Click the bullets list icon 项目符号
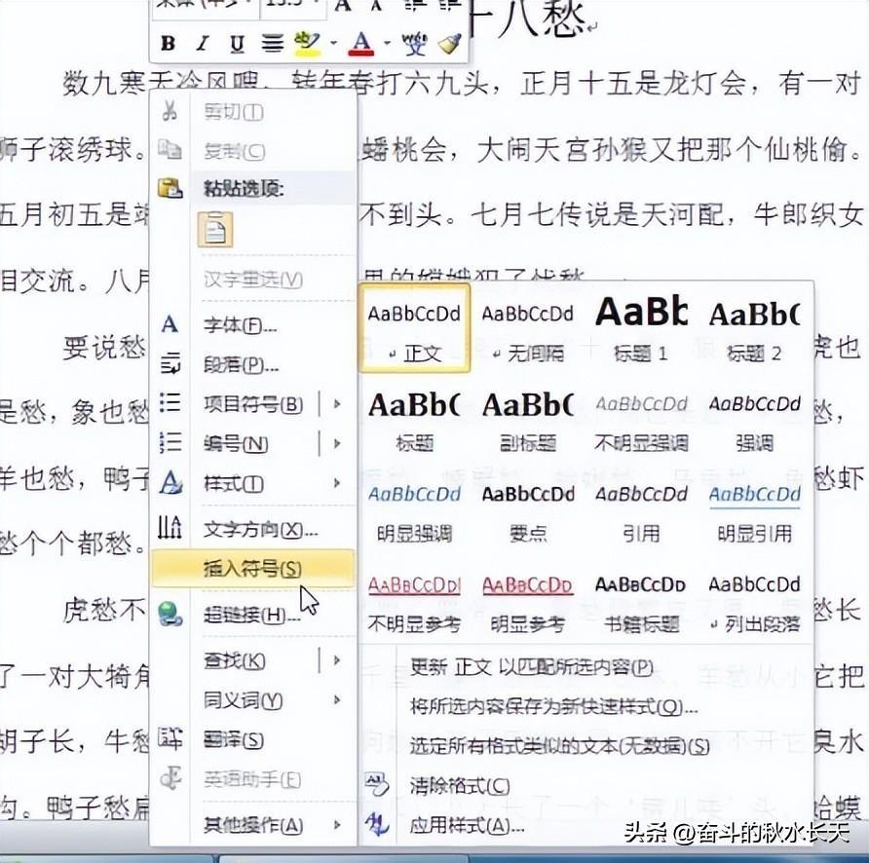 [170, 403]
